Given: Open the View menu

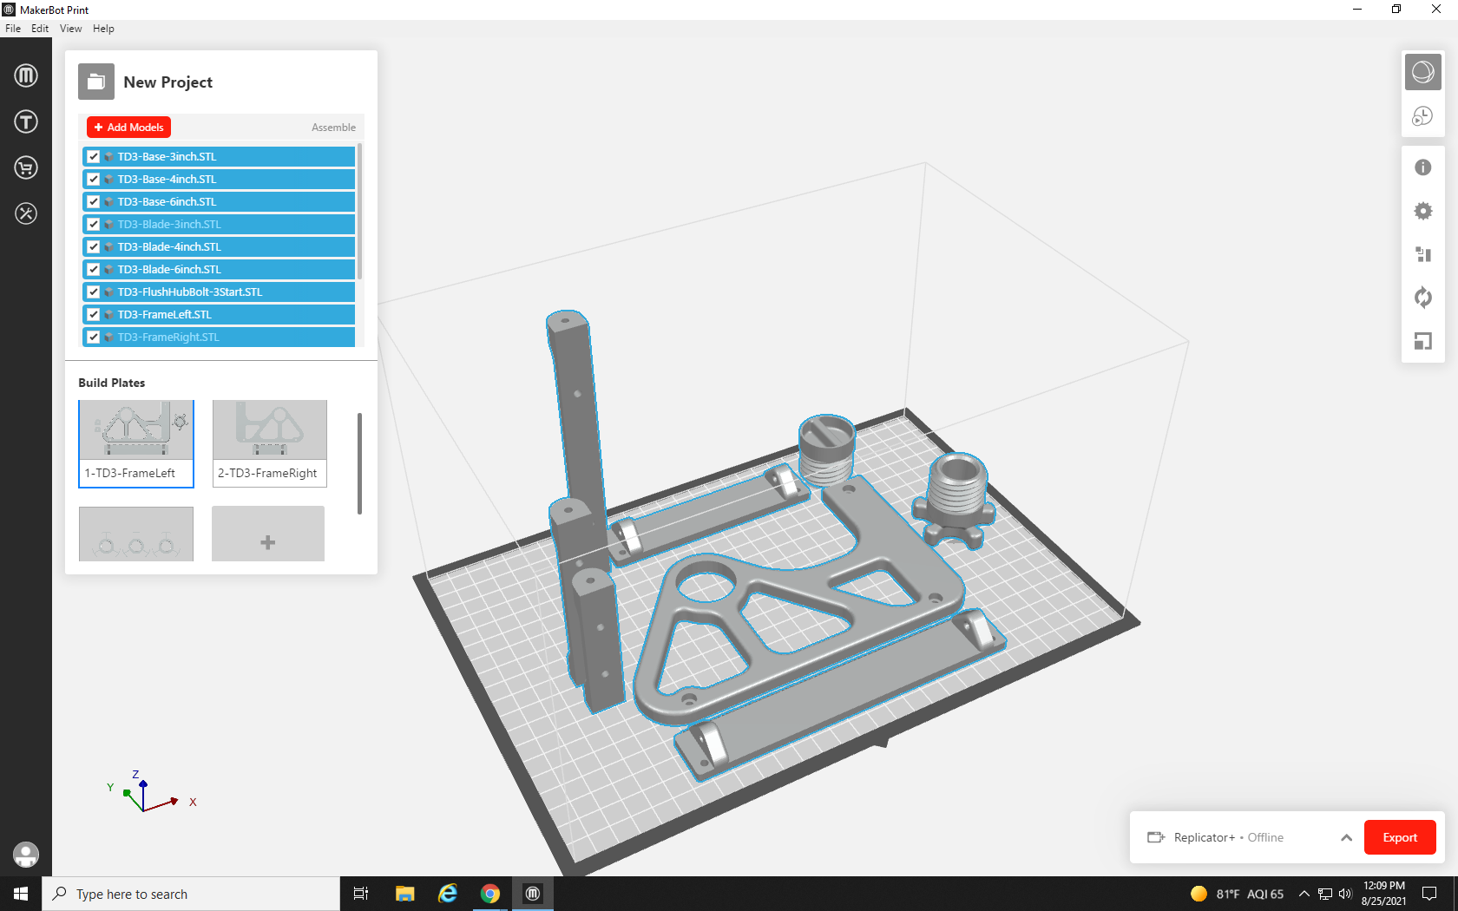Looking at the screenshot, I should point(70,29).
